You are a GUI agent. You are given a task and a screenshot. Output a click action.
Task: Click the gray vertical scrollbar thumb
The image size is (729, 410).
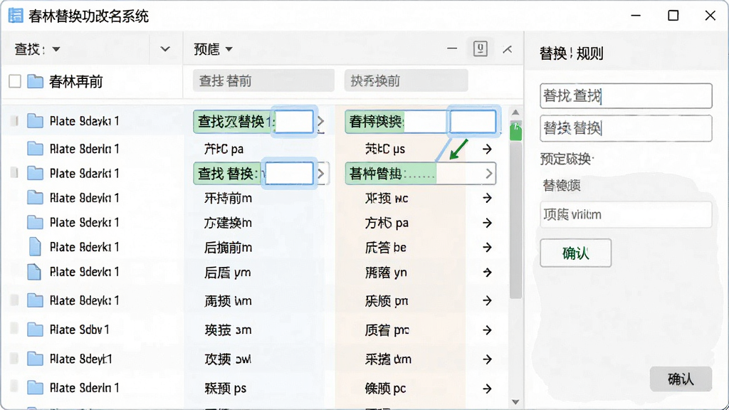coord(515,219)
